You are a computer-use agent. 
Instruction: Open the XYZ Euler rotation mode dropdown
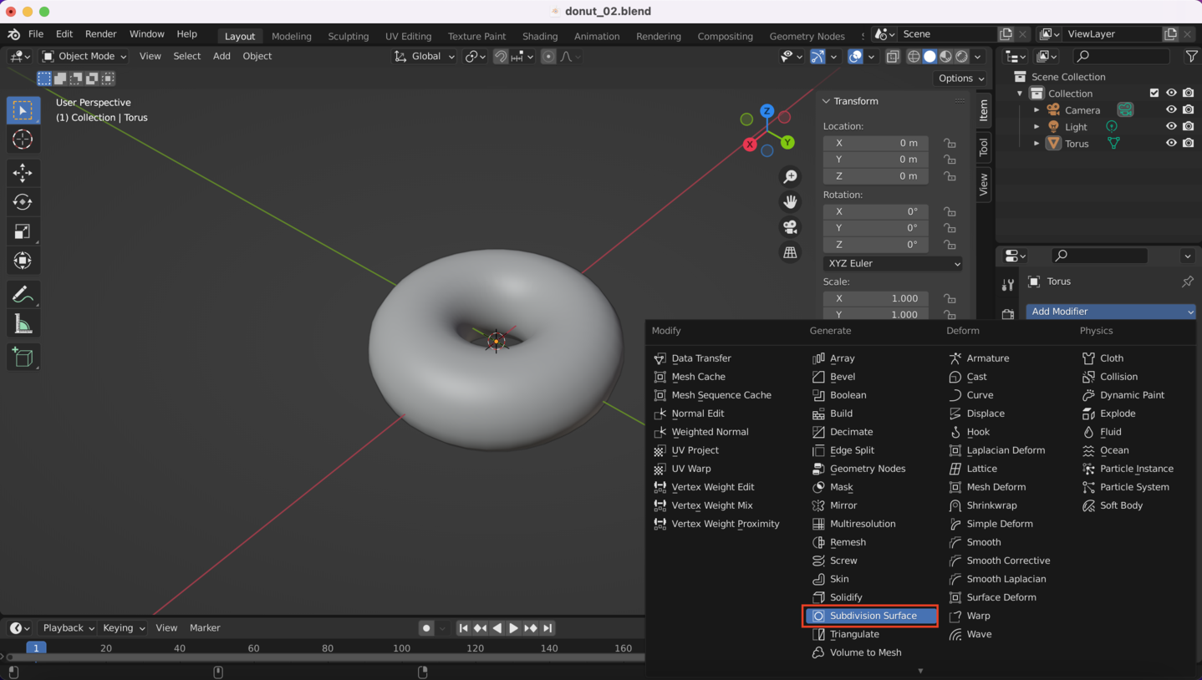coord(892,263)
